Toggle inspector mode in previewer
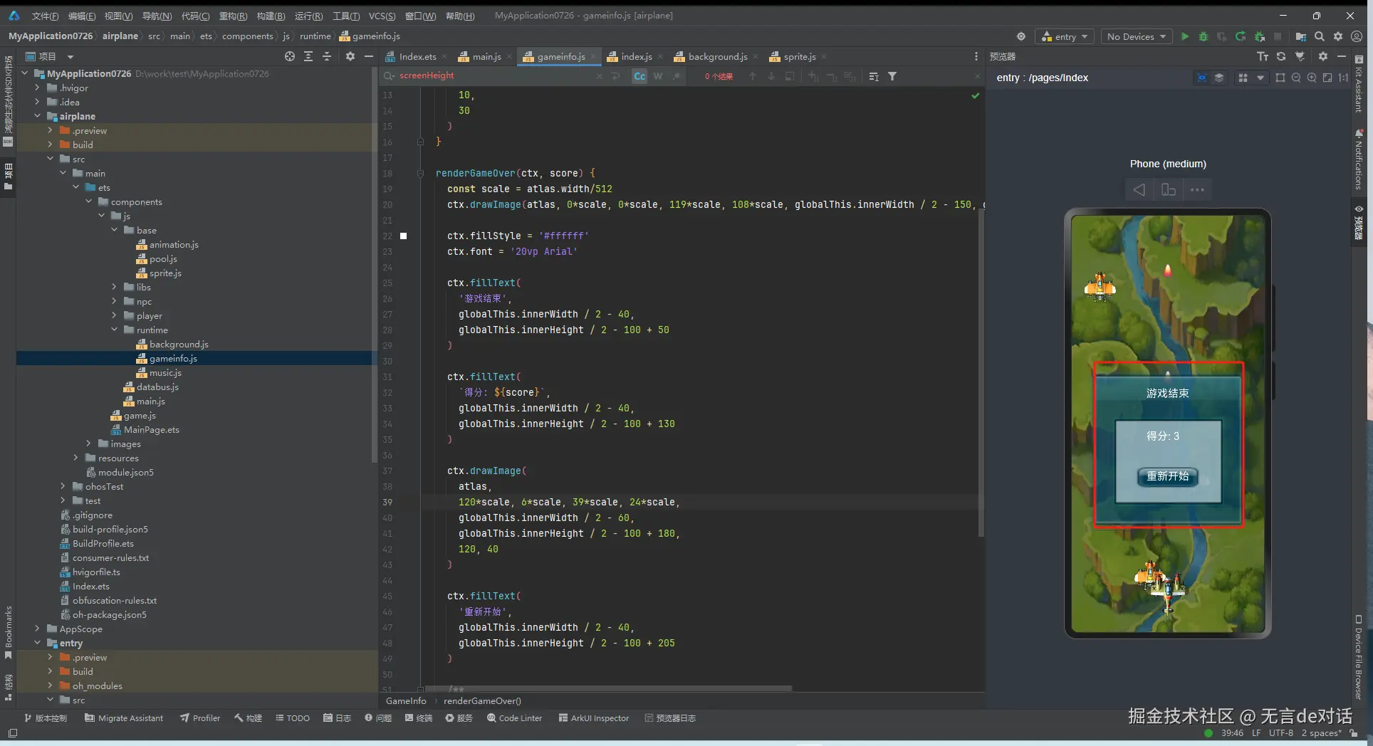Viewport: 1373px width, 746px height. tap(1202, 78)
